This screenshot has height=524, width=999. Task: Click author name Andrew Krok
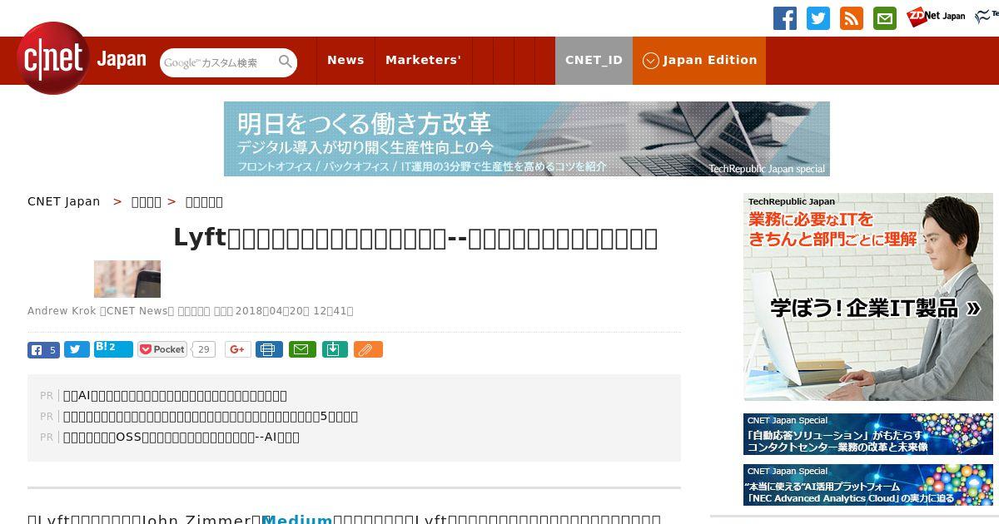coord(62,311)
